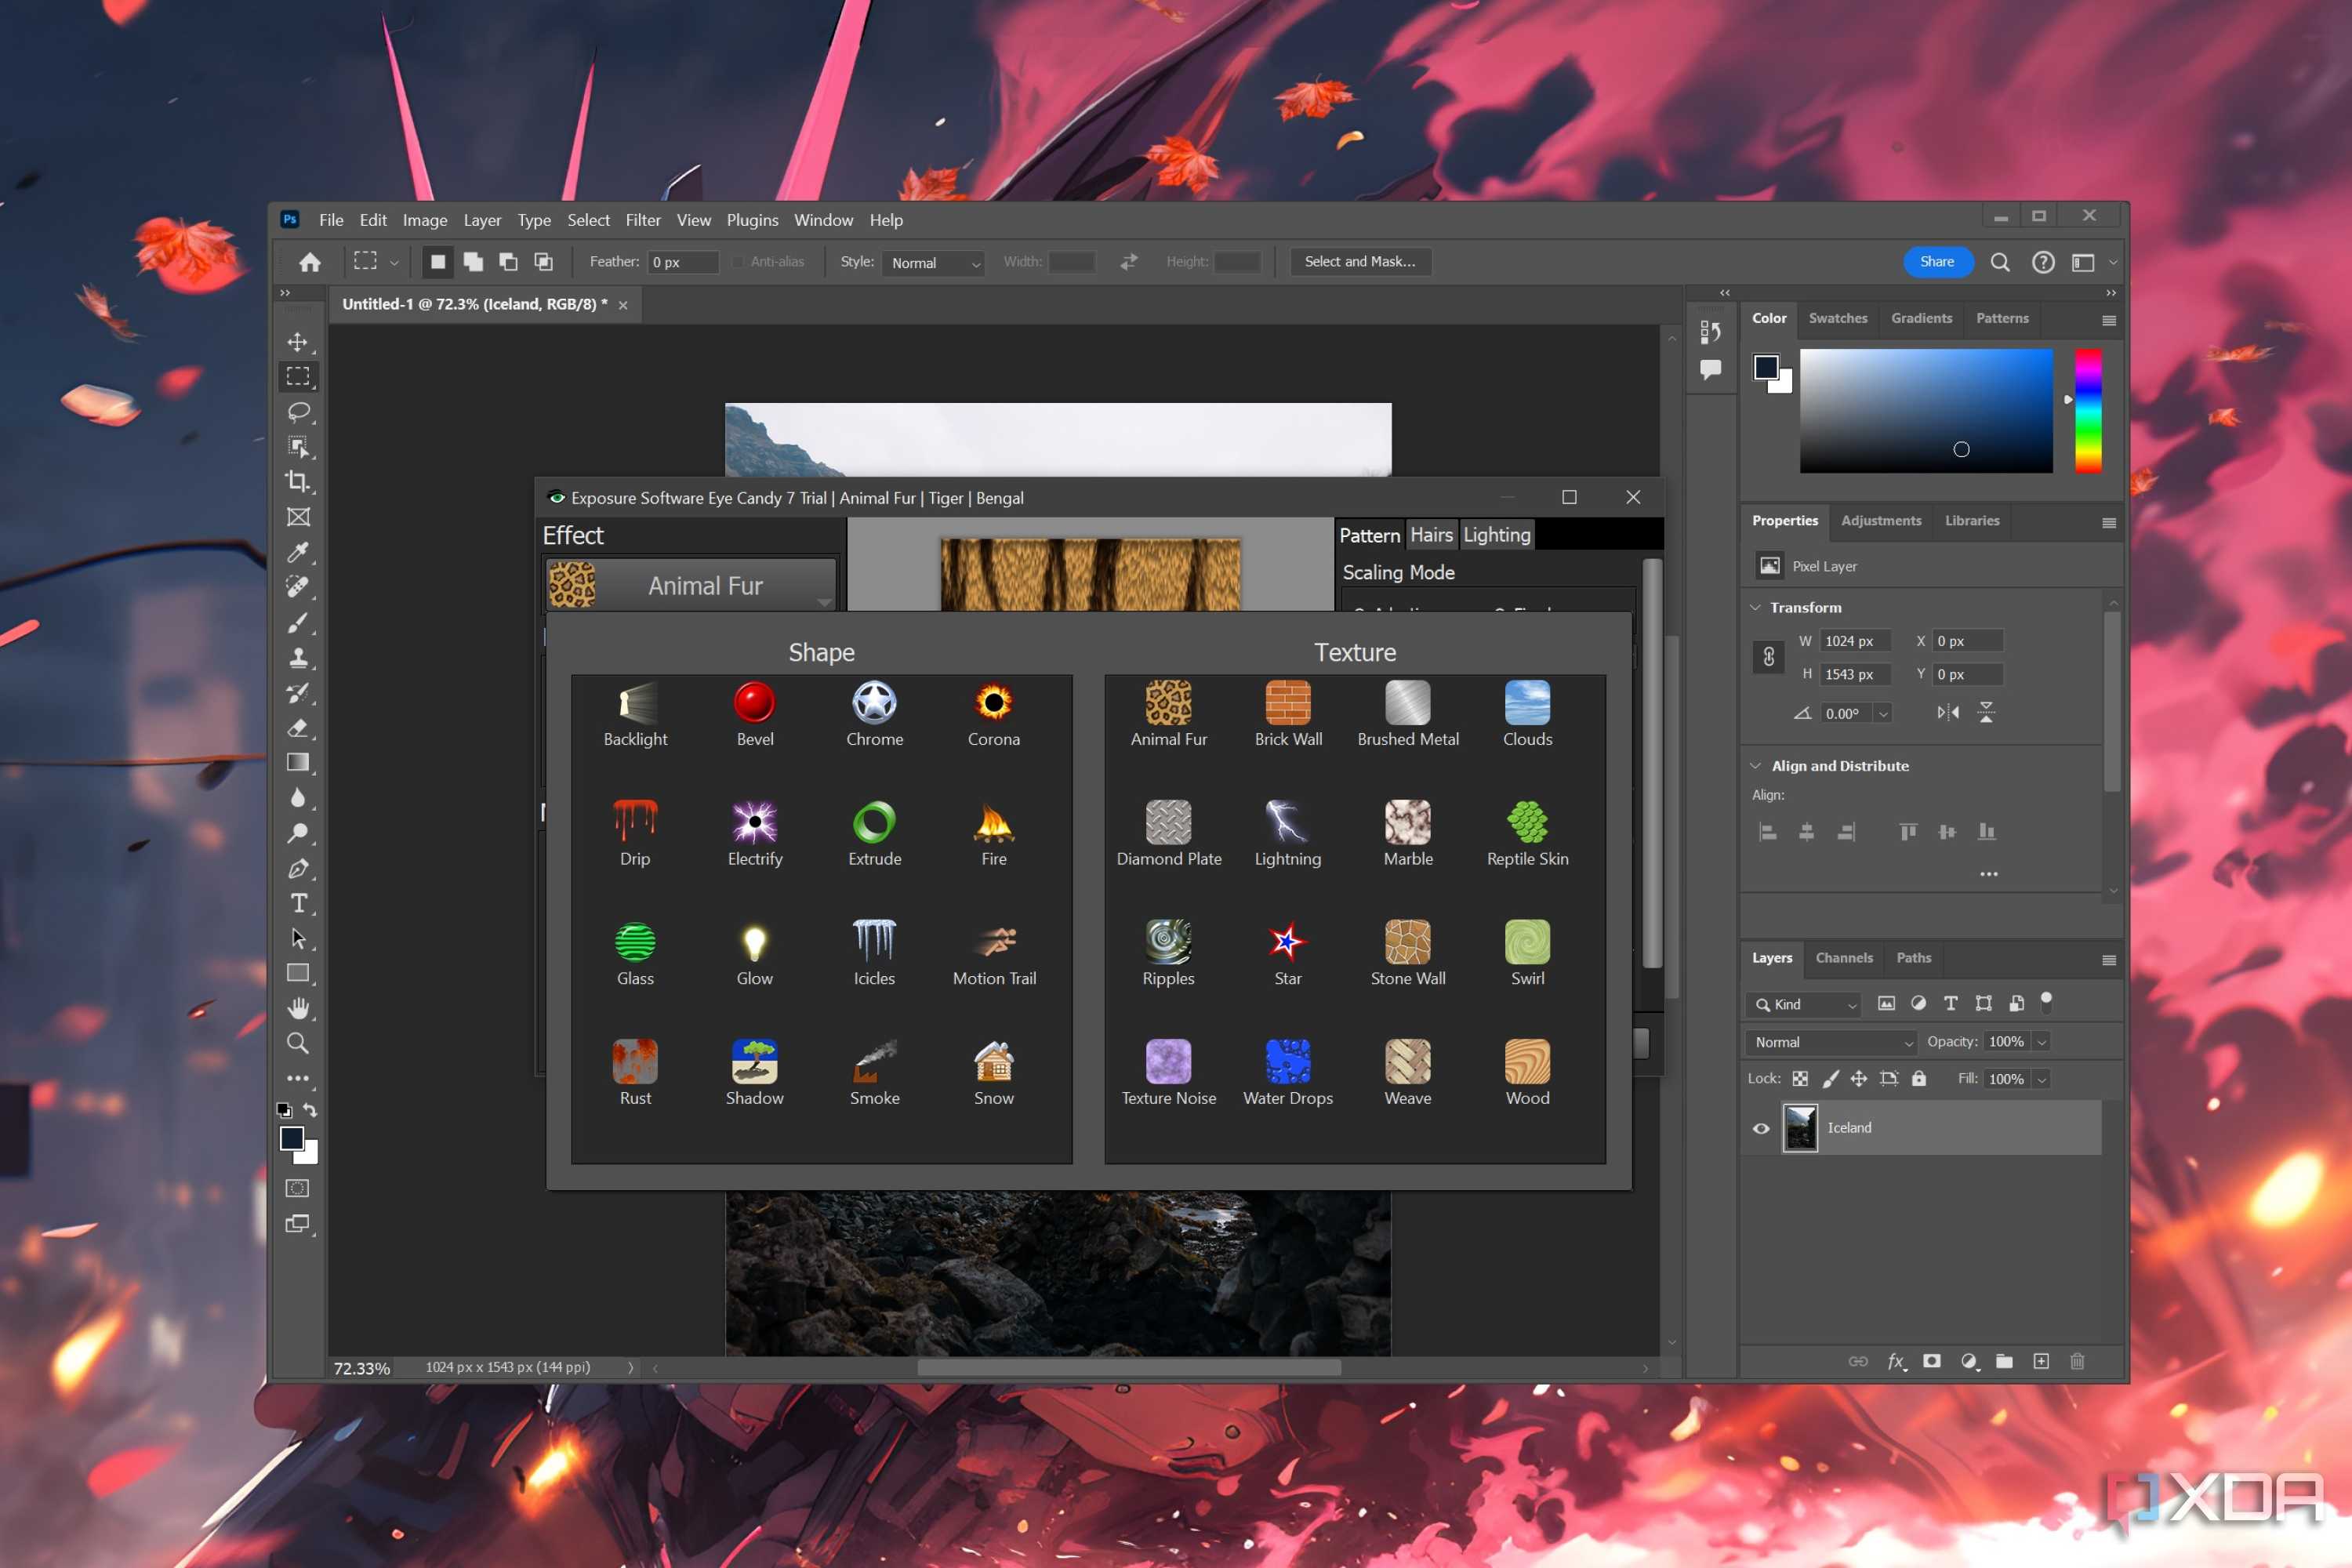This screenshot has width=2352, height=1568.
Task: Open the Kind filter dropdown
Action: pyautogui.click(x=1804, y=1004)
